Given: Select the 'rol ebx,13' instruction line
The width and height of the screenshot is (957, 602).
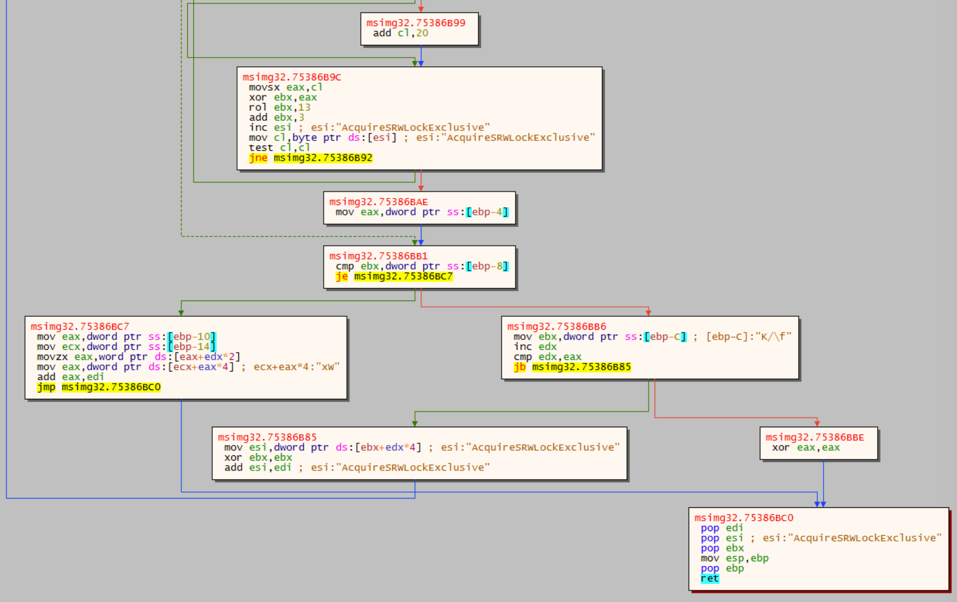Looking at the screenshot, I should coord(279,108).
